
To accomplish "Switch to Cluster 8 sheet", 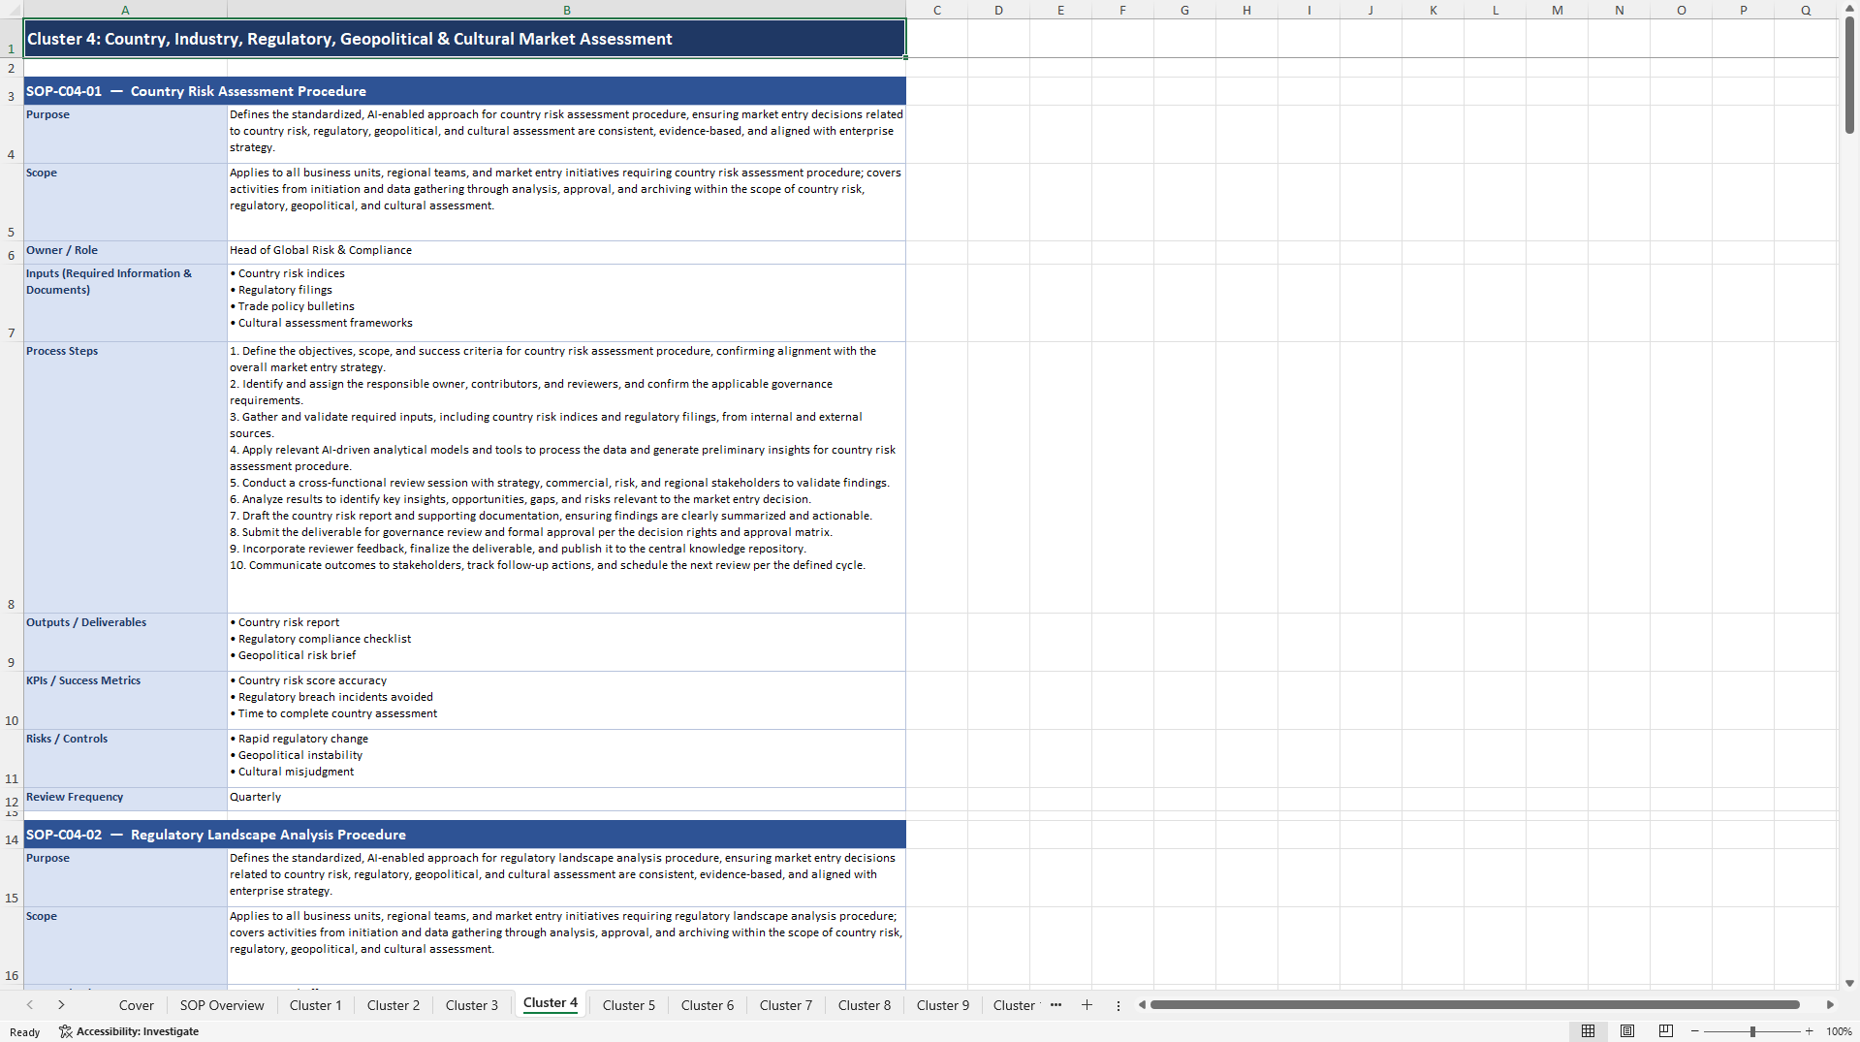I will [x=865, y=1005].
